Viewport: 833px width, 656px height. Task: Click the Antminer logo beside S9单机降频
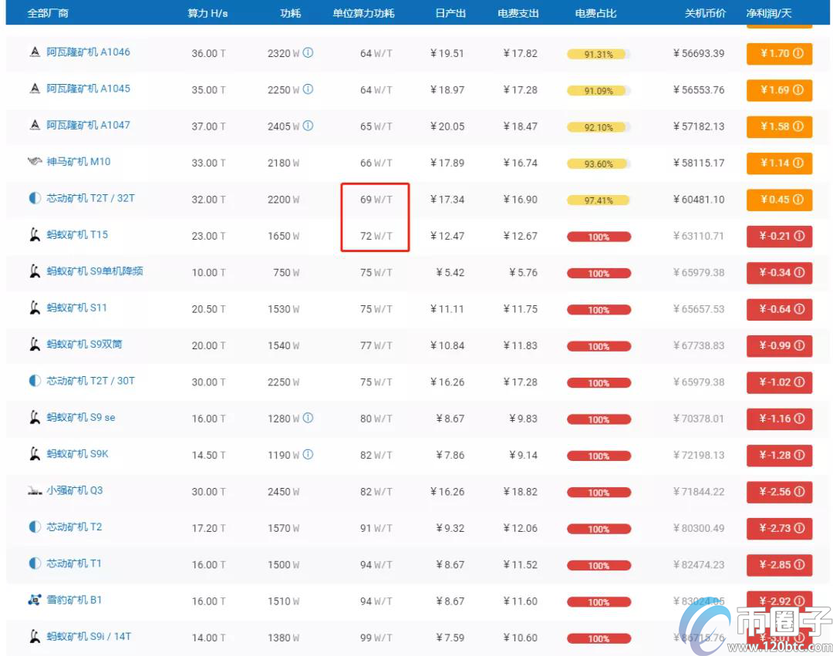35,271
